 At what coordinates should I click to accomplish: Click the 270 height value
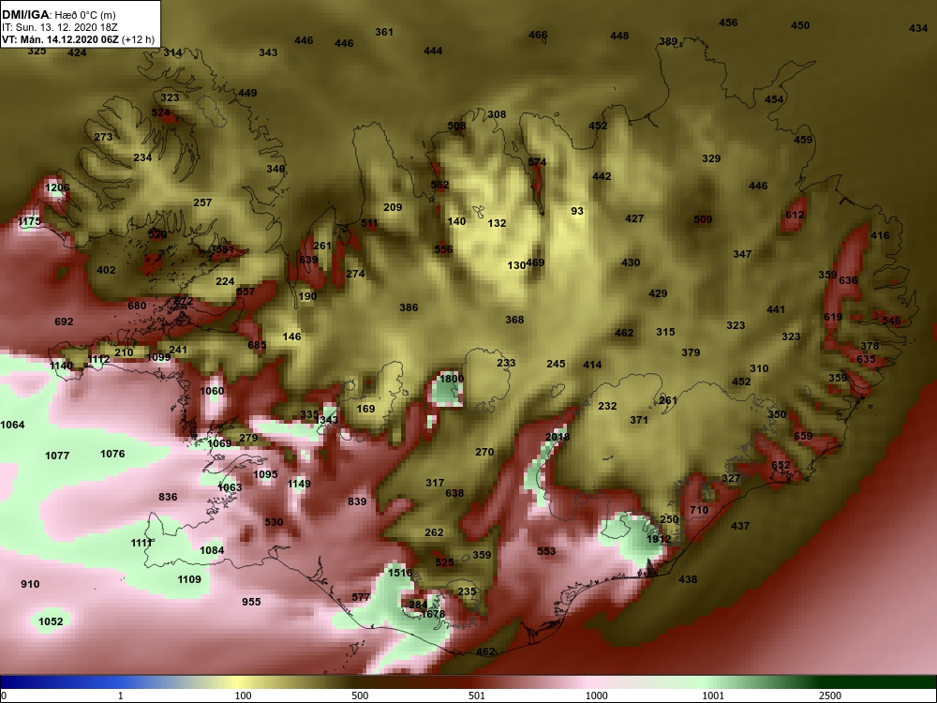click(484, 452)
